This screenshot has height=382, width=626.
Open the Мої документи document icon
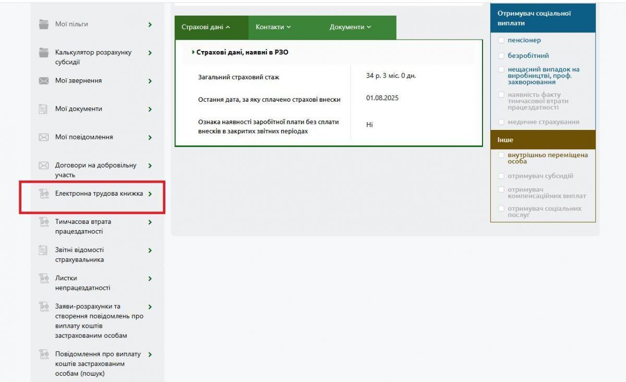point(43,109)
